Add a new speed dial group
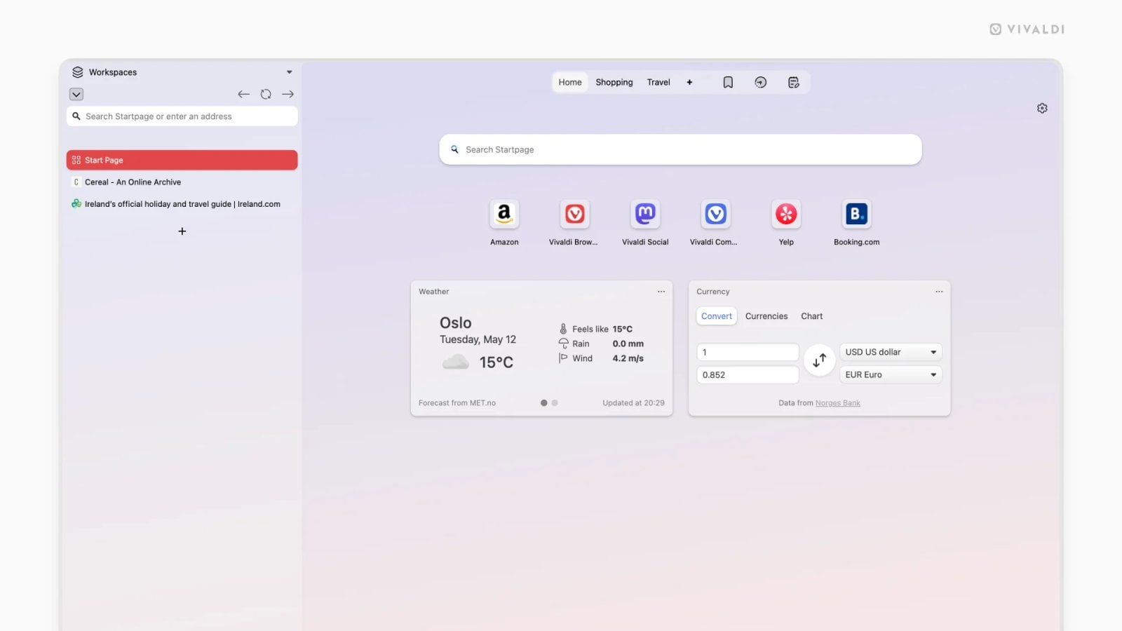 coord(689,82)
